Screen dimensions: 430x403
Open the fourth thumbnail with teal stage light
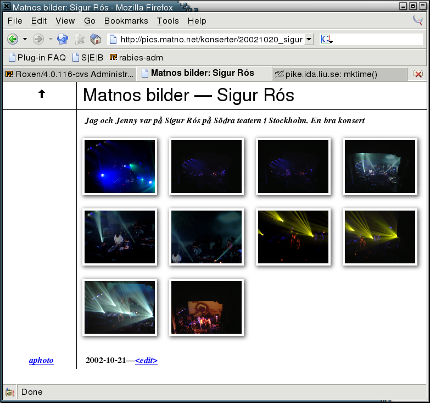tap(380, 167)
